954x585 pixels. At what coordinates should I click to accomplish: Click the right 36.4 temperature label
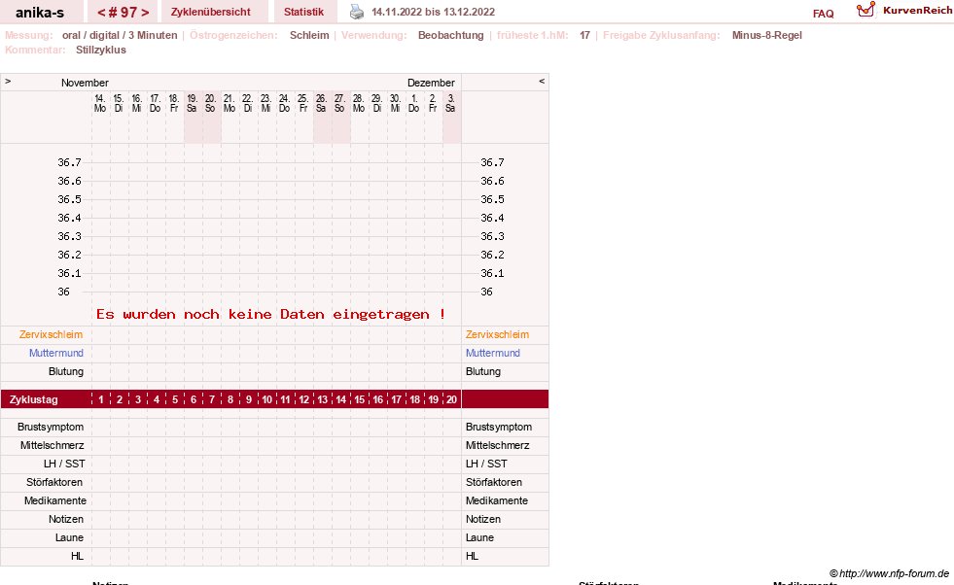492,218
